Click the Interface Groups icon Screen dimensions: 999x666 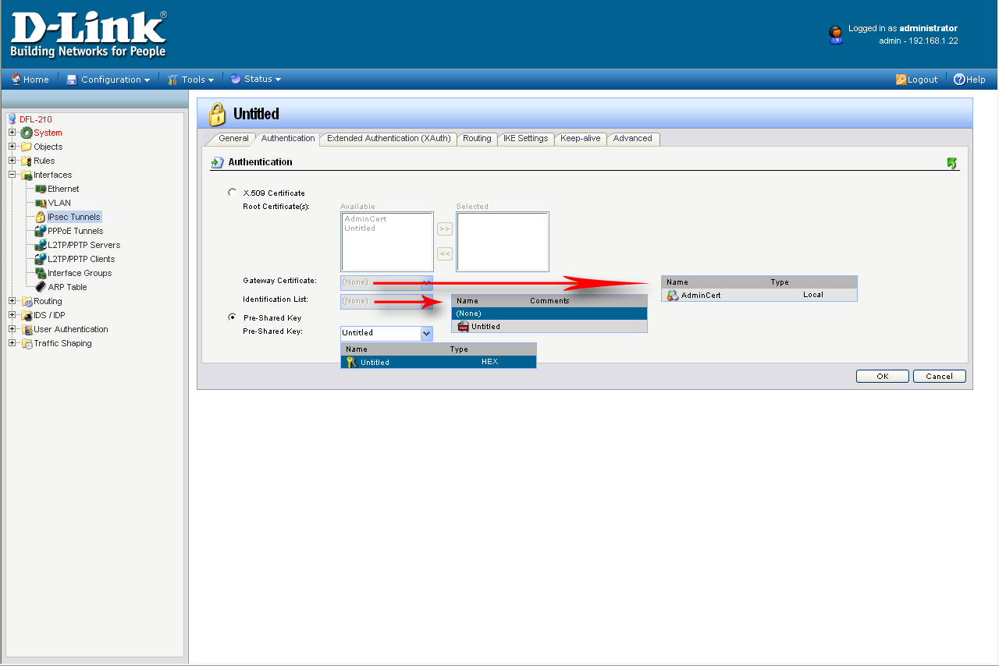(41, 273)
